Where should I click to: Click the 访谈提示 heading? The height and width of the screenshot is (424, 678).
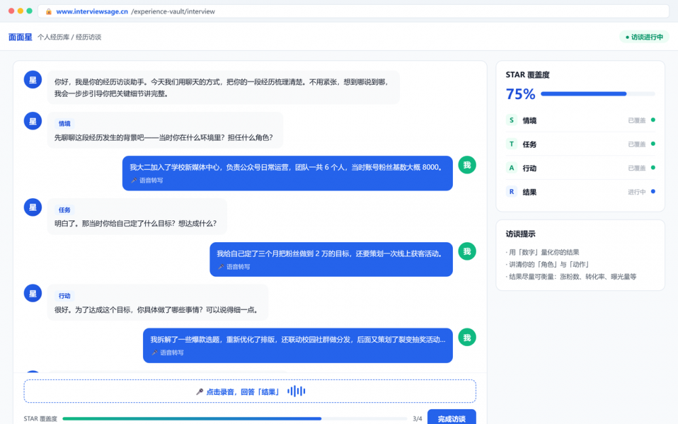click(x=521, y=234)
